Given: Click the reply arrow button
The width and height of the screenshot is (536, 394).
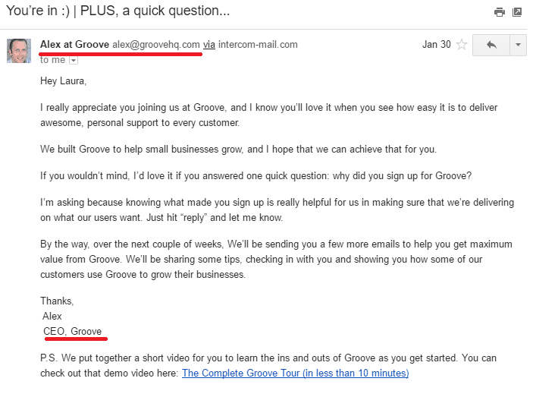Looking at the screenshot, I should click(x=491, y=45).
